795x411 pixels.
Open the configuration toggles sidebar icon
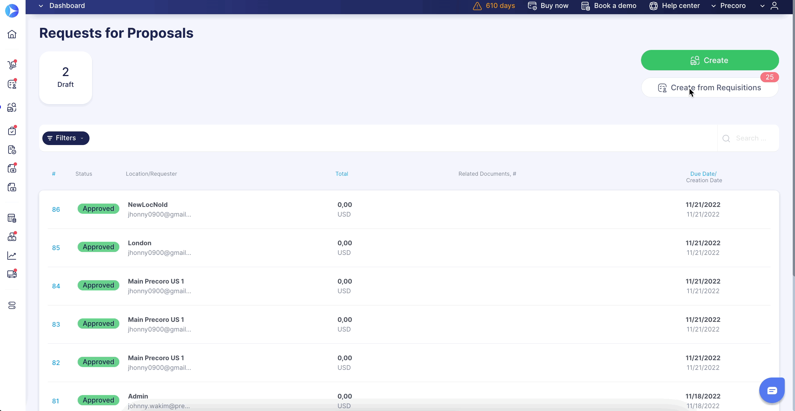(x=12, y=305)
